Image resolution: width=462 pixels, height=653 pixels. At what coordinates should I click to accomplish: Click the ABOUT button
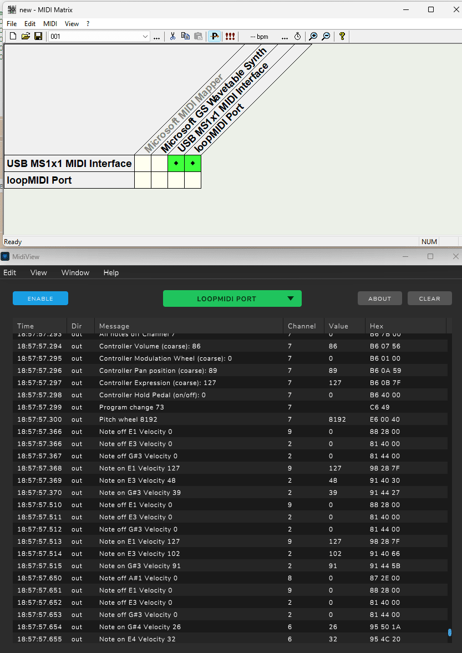click(379, 298)
